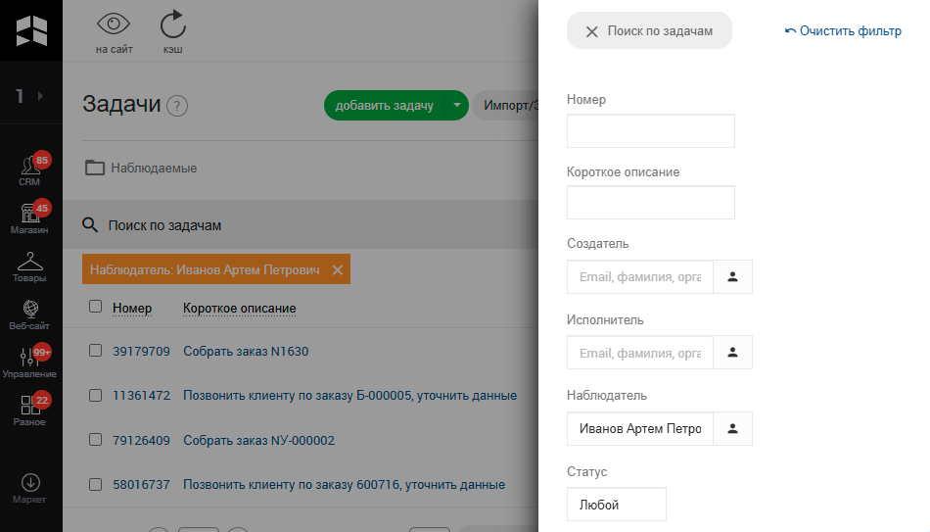
Task: Remove the Наблюдатель filter tag
Action: click(338, 270)
